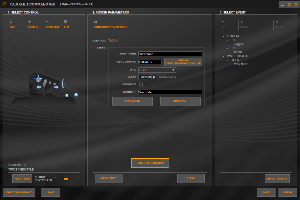The width and height of the screenshot is (300, 200).
Task: Click Virtual Game / Keyboard / Mouse button
Action: [x=183, y=62]
